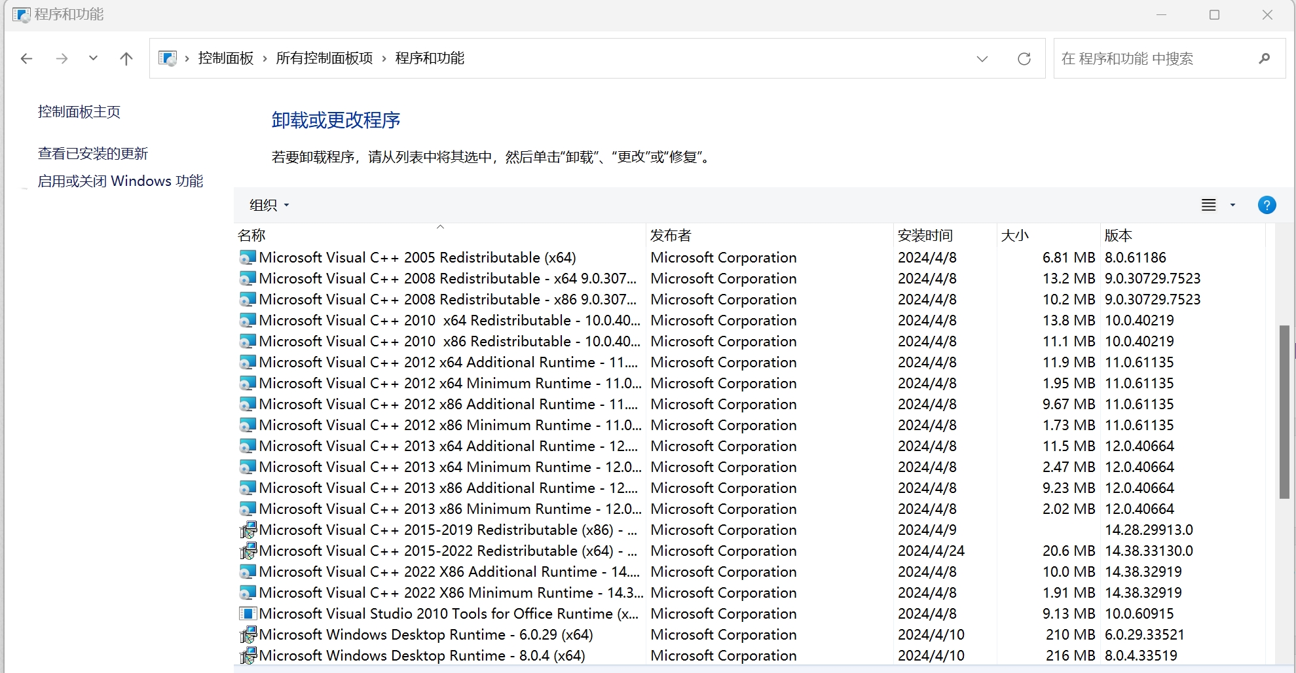
Task: Expand more view options arrow
Action: pyautogui.click(x=1232, y=206)
